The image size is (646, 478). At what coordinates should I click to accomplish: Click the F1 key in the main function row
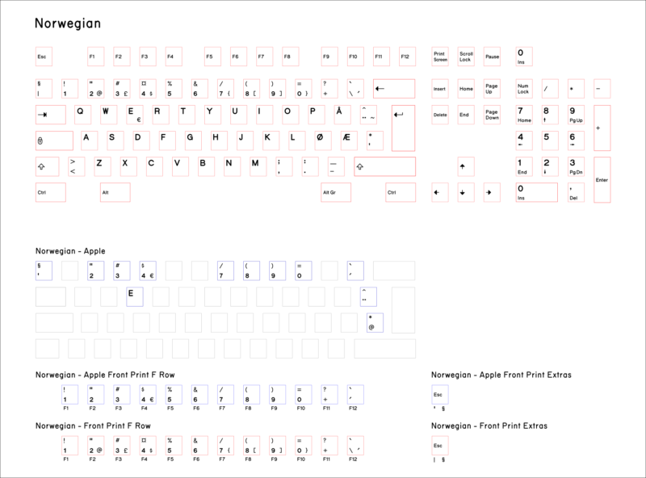pyautogui.click(x=96, y=57)
